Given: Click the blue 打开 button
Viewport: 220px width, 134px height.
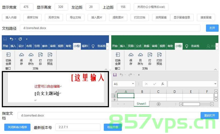Looking at the screenshot, I should pyautogui.click(x=212, y=28).
